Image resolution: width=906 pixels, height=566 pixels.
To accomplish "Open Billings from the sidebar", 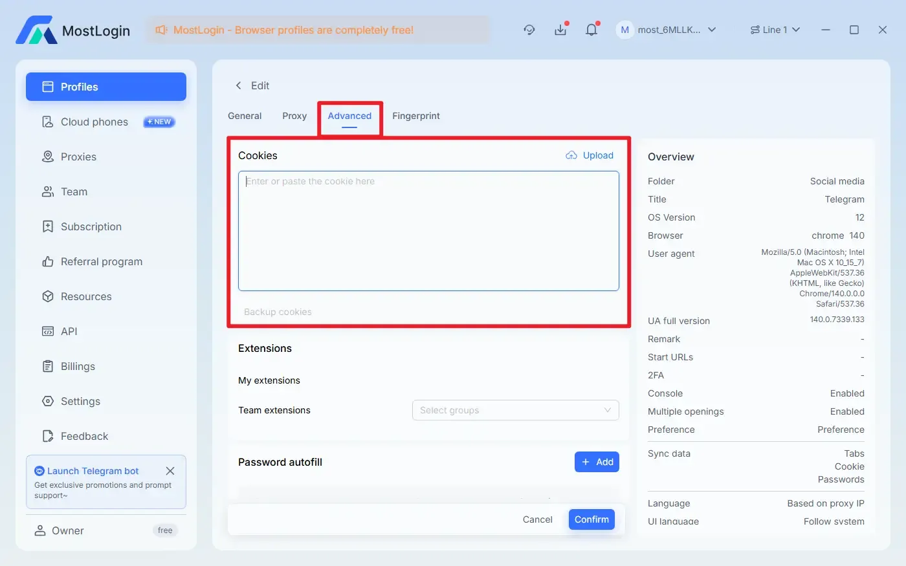I will click(x=78, y=366).
